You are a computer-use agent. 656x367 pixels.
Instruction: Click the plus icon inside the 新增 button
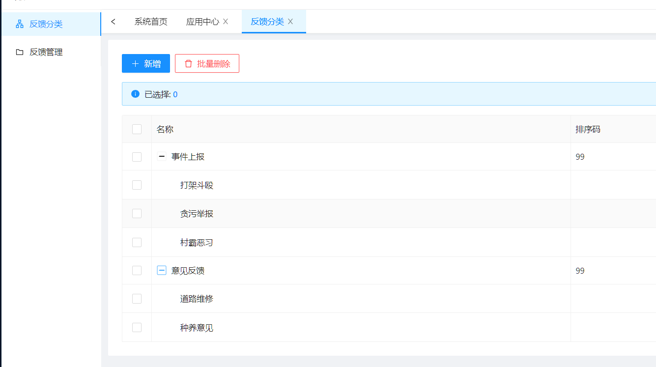(x=135, y=63)
